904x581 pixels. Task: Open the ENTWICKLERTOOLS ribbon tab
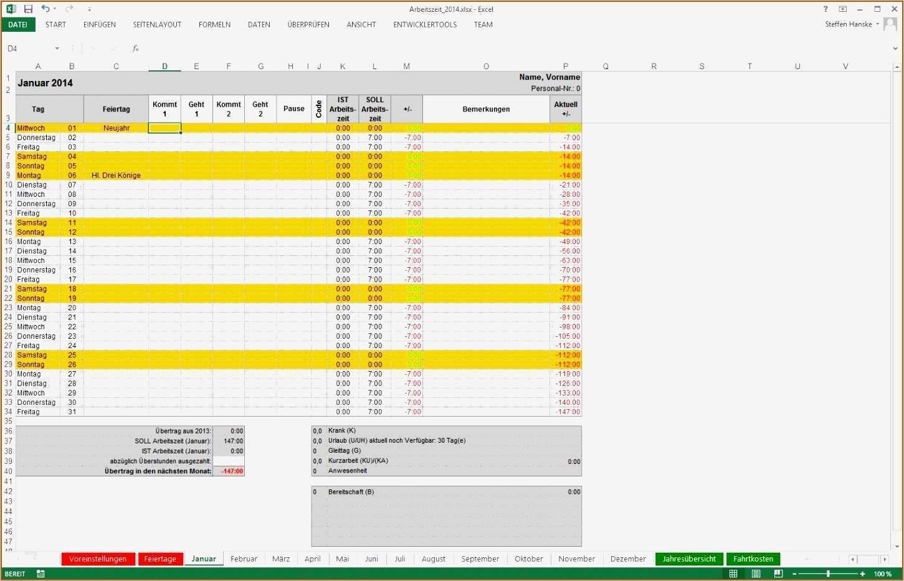425,24
